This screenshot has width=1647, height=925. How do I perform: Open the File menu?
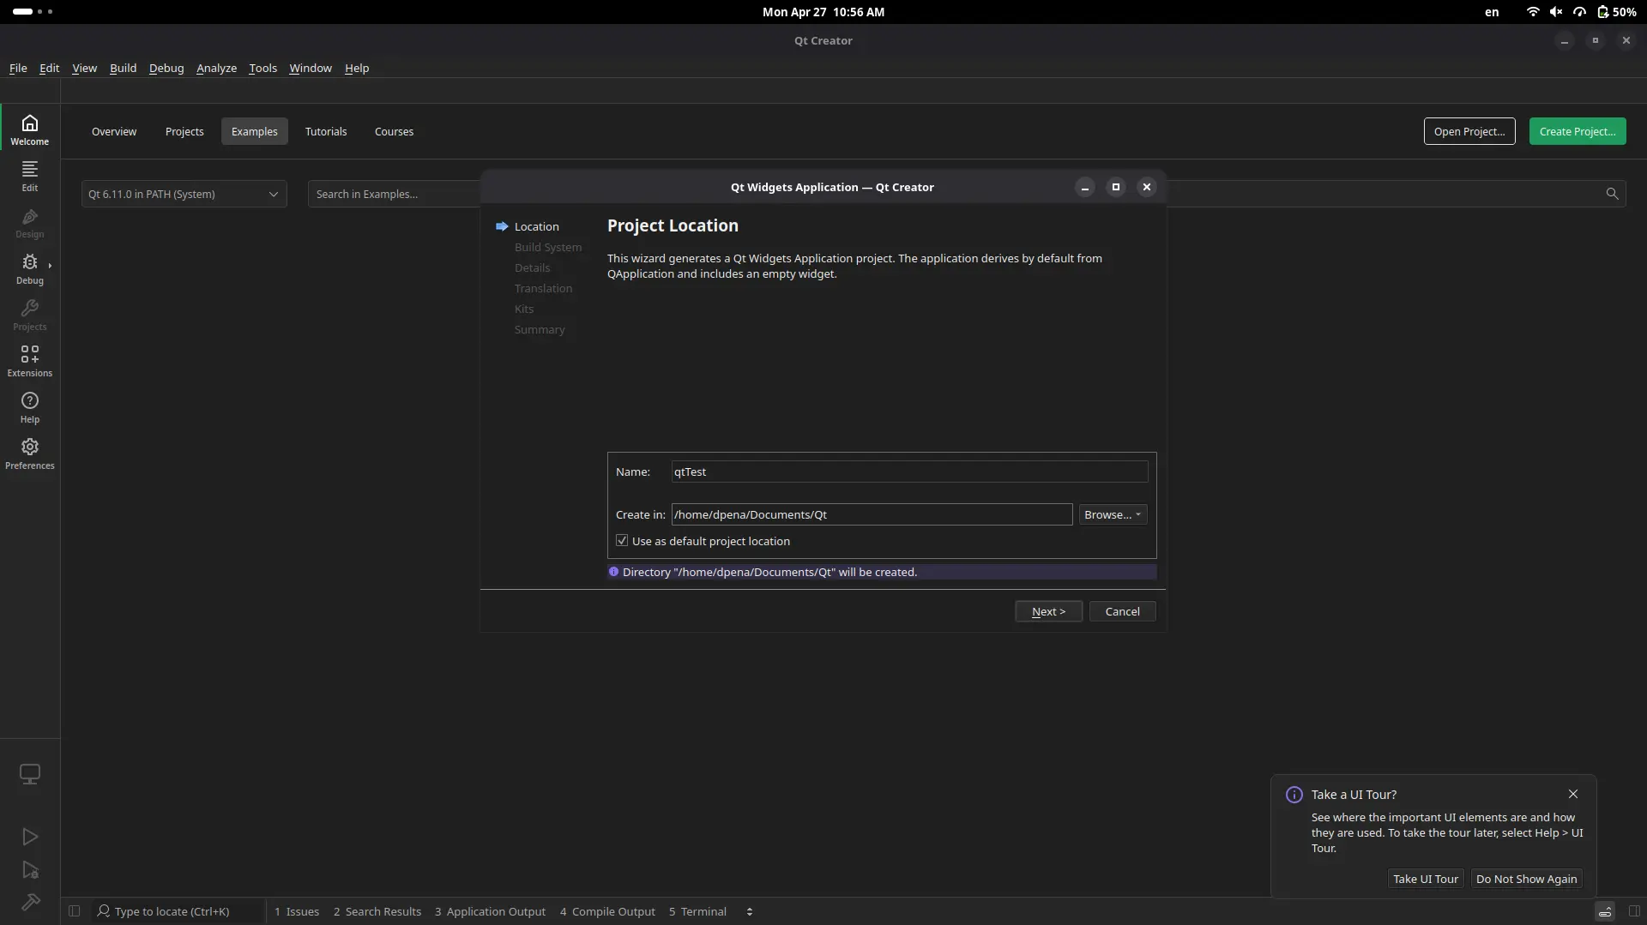coord(18,68)
